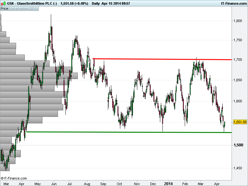
Task: Click the 1,800 price axis label
Action: pyautogui.click(x=238, y=21)
